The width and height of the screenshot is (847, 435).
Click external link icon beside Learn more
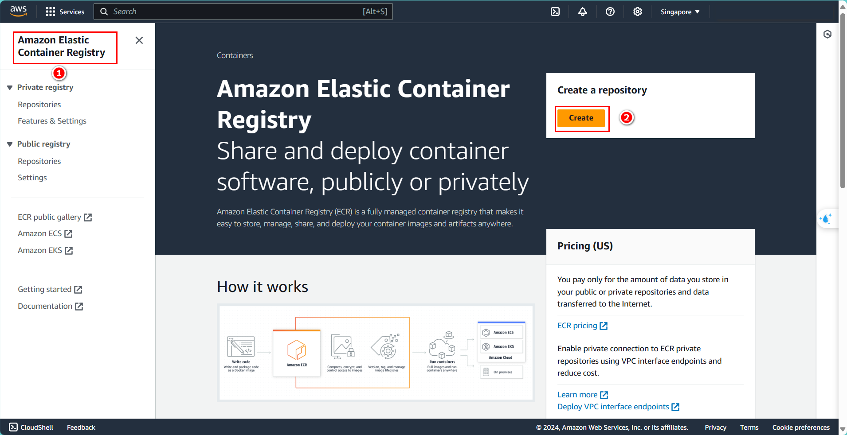click(604, 395)
